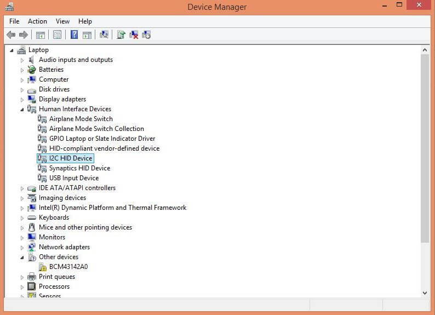Click the scrollbar up arrow
The width and height of the screenshot is (435, 315).
click(425, 50)
